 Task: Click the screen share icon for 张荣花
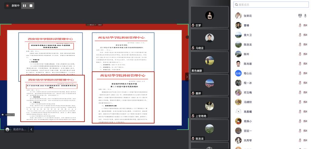point(300,16)
